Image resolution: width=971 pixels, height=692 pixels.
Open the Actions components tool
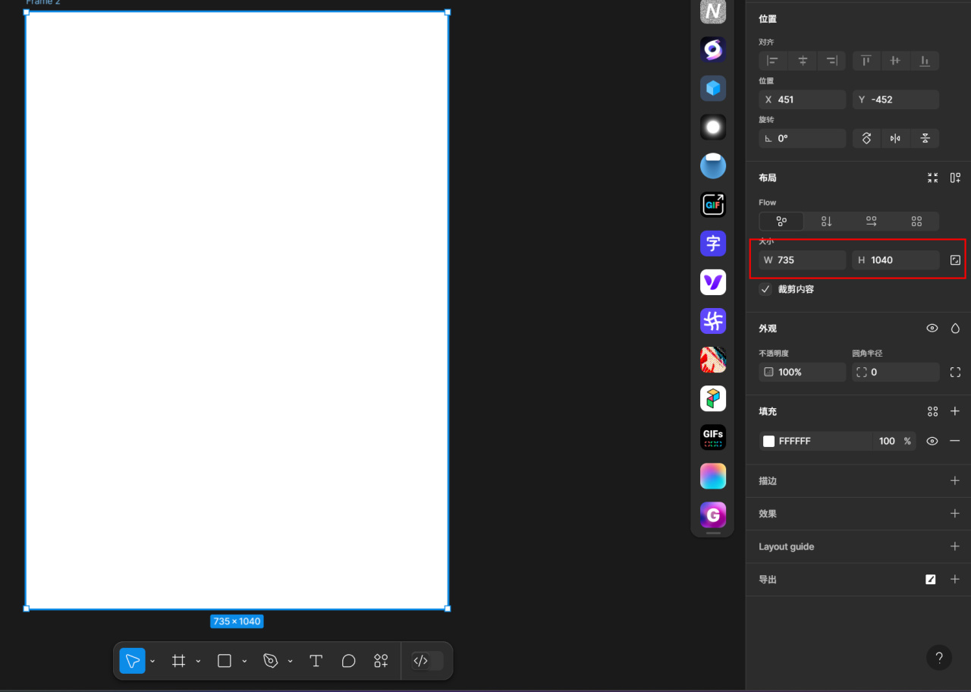click(382, 661)
